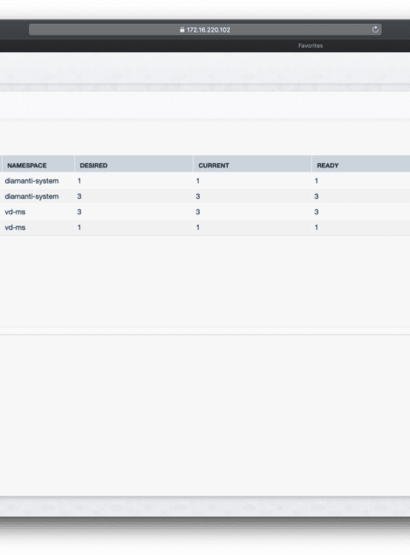
Task: Click CURRENT value 3 in diamanti-system row
Action: (198, 196)
